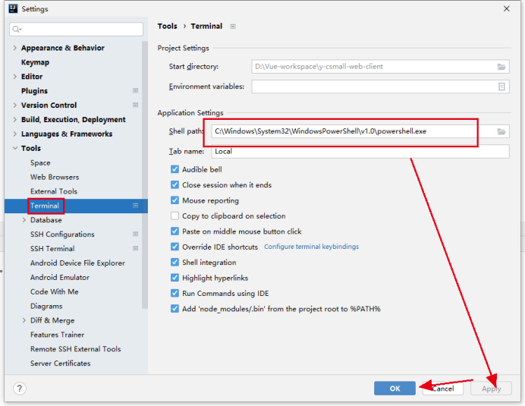525x406 pixels.
Task: Click into the settings search box
Action: click(x=77, y=30)
